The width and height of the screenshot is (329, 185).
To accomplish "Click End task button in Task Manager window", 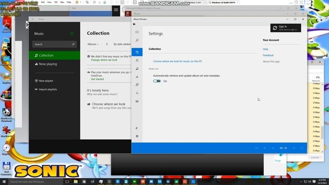I will coord(315,157).
